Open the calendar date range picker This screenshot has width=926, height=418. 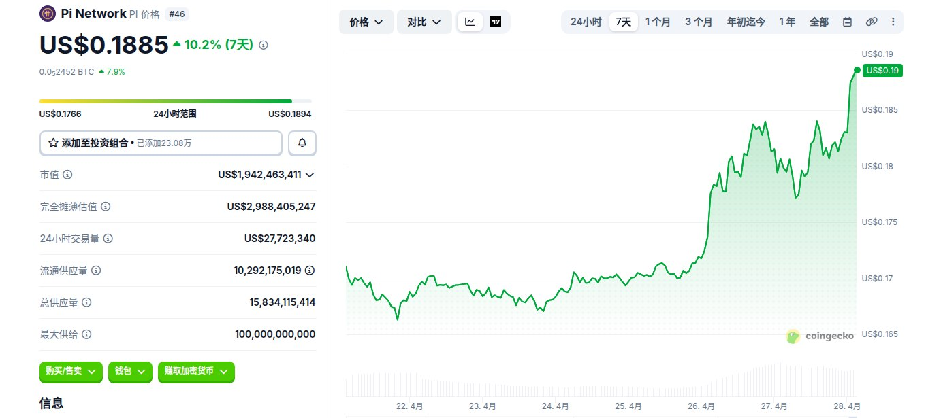pyautogui.click(x=847, y=22)
